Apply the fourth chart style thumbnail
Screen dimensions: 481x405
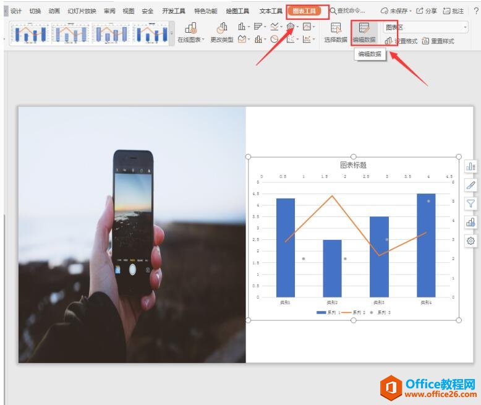151,33
